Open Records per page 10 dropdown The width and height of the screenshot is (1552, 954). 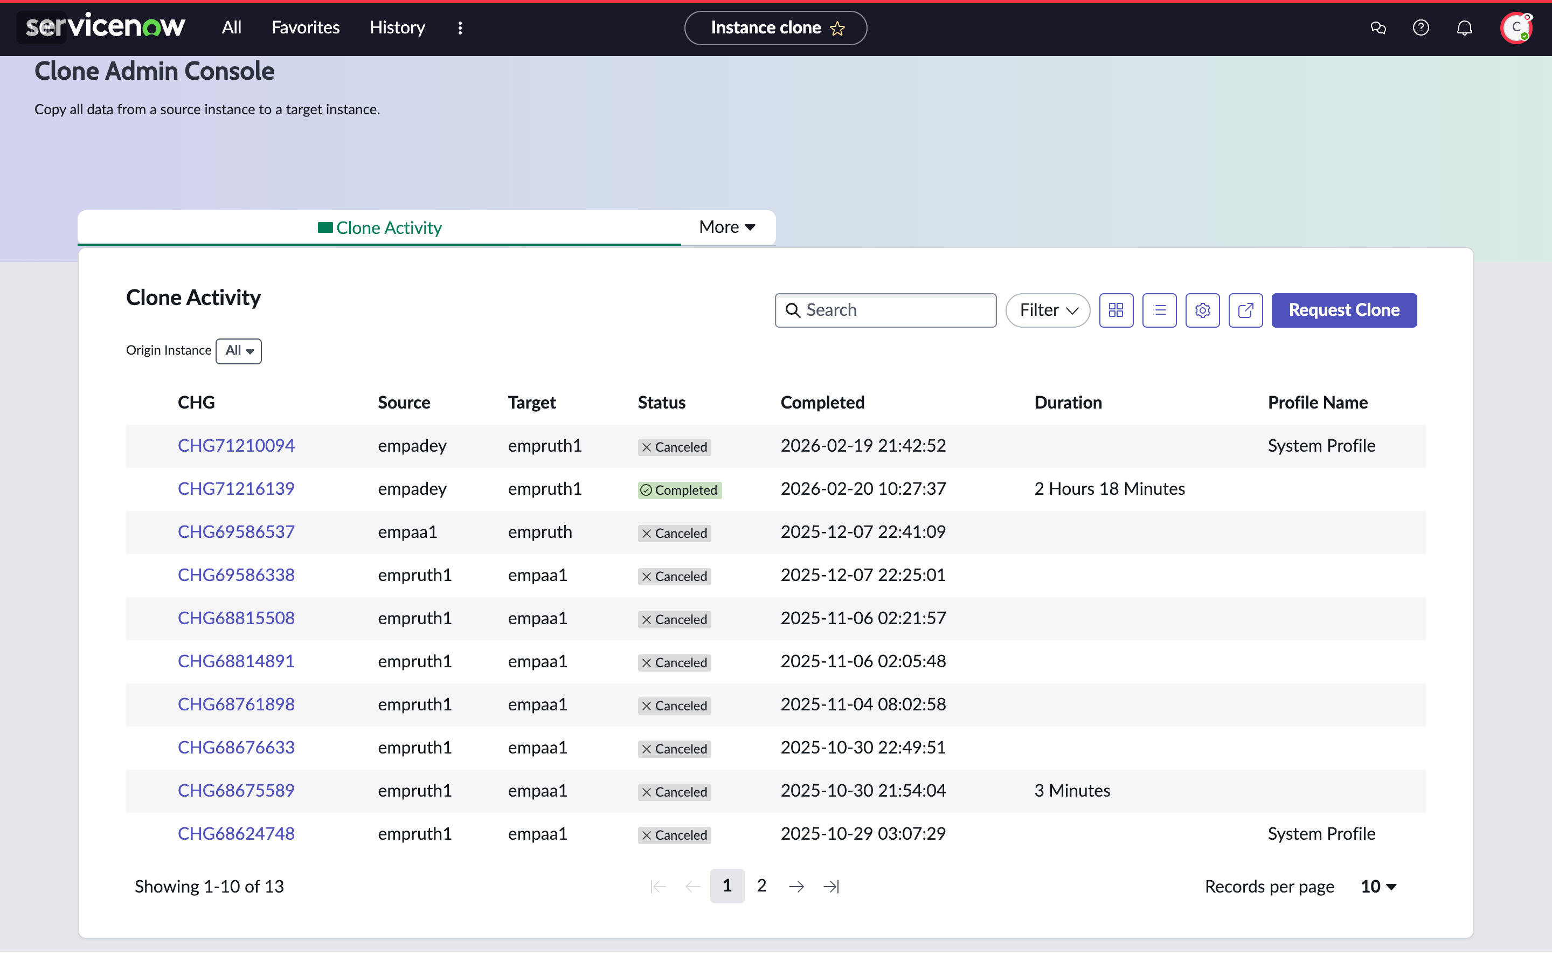click(x=1378, y=887)
